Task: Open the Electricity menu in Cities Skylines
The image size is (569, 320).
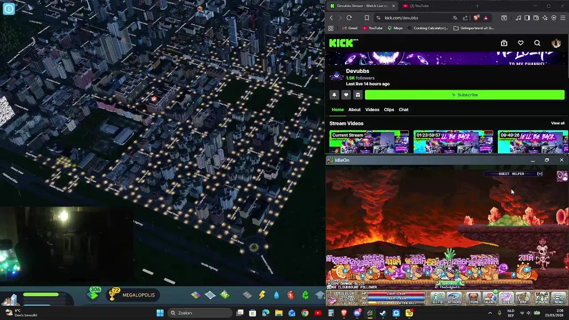Action: [262, 295]
